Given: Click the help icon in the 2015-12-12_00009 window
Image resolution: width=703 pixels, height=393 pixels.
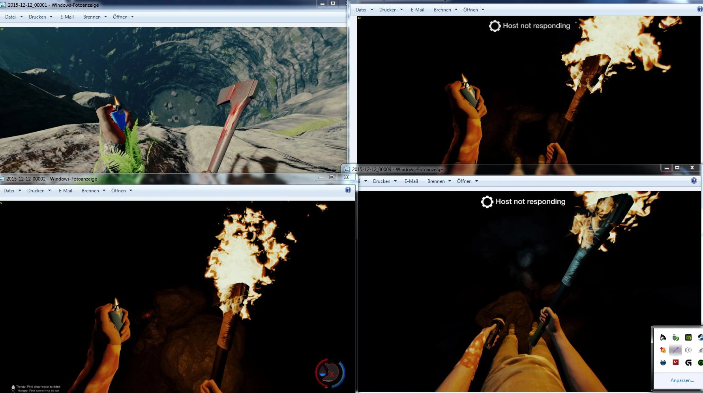Looking at the screenshot, I should click(x=694, y=181).
